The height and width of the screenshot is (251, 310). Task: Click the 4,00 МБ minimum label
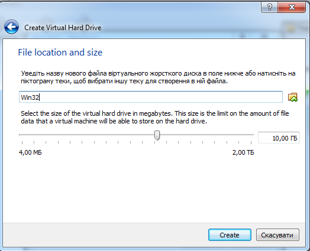coord(30,152)
